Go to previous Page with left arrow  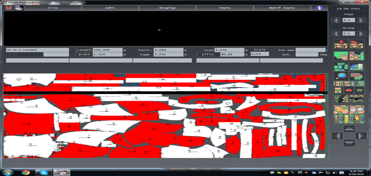click(336, 21)
